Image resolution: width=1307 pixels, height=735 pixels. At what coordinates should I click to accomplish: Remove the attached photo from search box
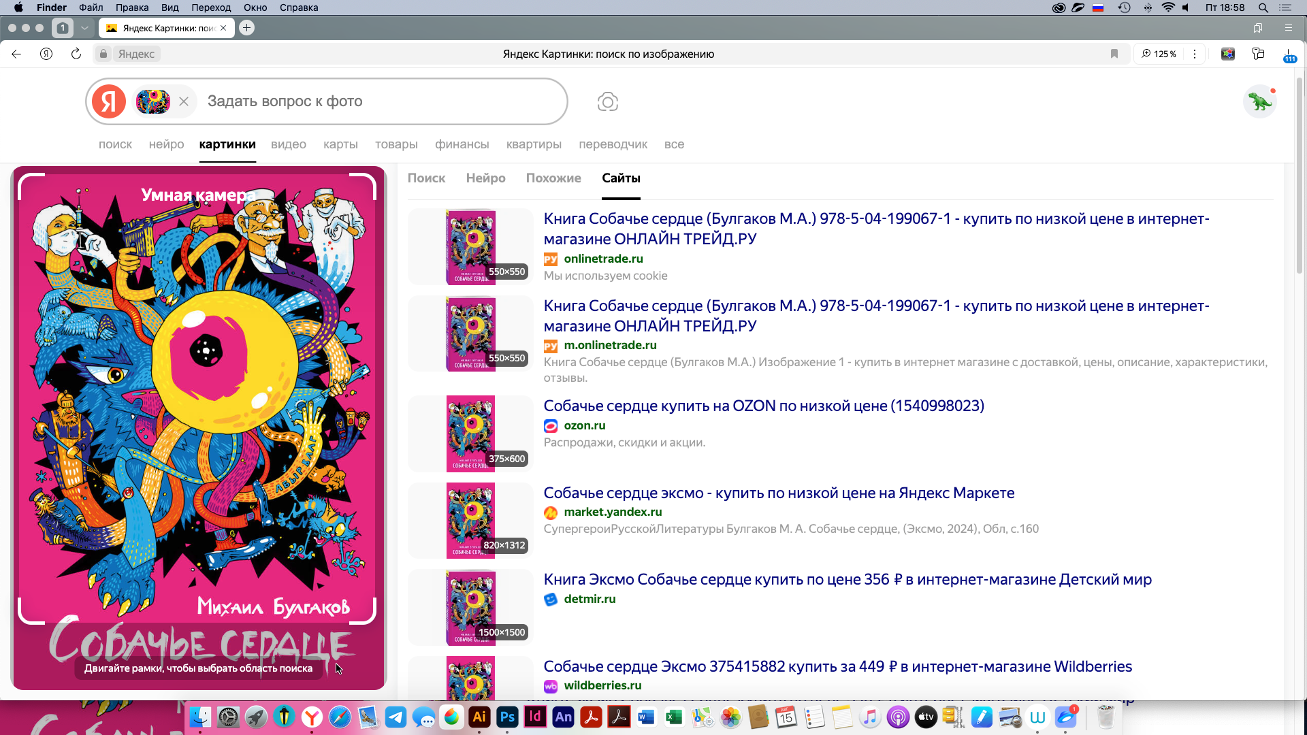coord(184,101)
